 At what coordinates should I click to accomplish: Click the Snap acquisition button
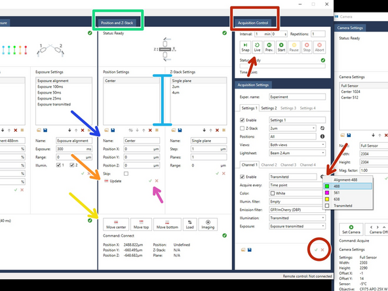[245, 47]
